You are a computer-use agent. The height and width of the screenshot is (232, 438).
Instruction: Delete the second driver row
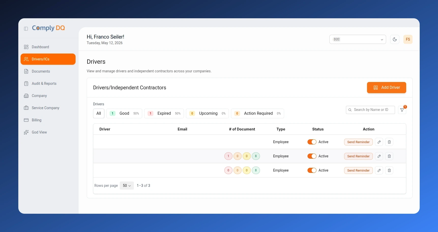point(389,156)
